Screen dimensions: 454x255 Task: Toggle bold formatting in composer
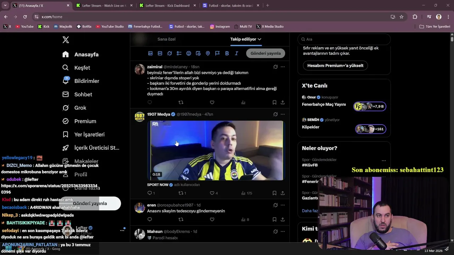227,53
